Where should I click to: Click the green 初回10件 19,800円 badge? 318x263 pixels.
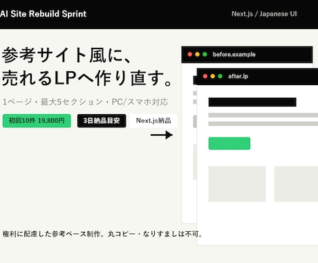point(37,120)
